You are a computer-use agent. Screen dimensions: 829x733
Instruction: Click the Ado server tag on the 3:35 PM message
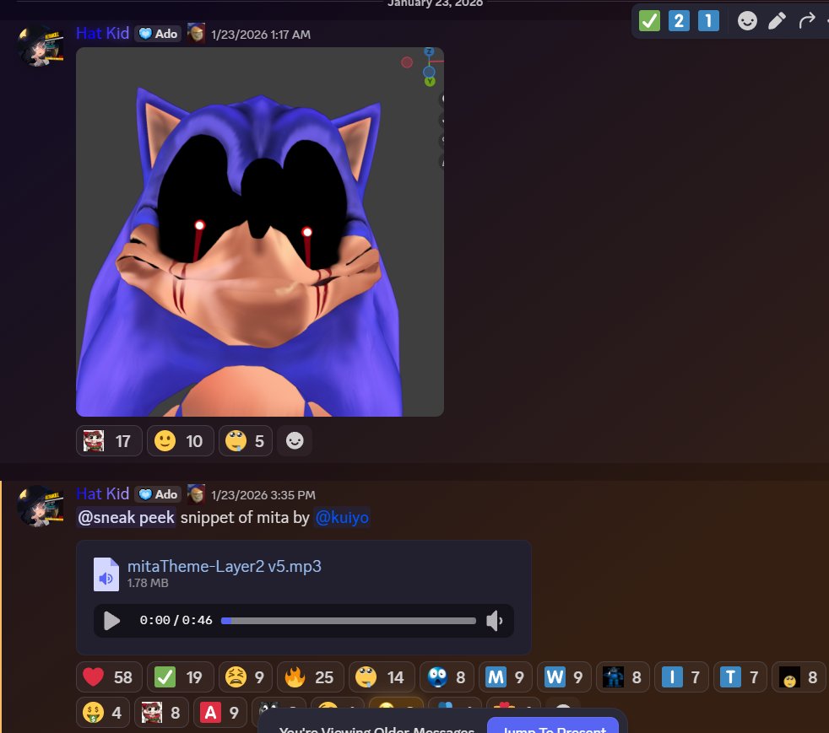click(158, 494)
